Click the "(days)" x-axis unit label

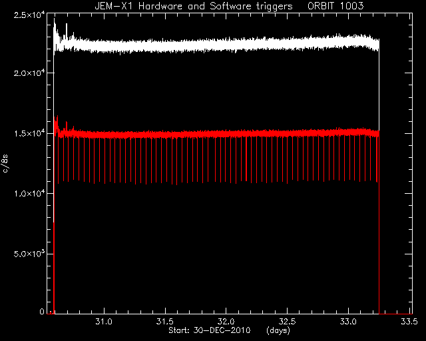278,330
